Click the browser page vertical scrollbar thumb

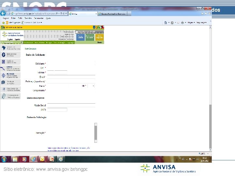(x=210, y=126)
